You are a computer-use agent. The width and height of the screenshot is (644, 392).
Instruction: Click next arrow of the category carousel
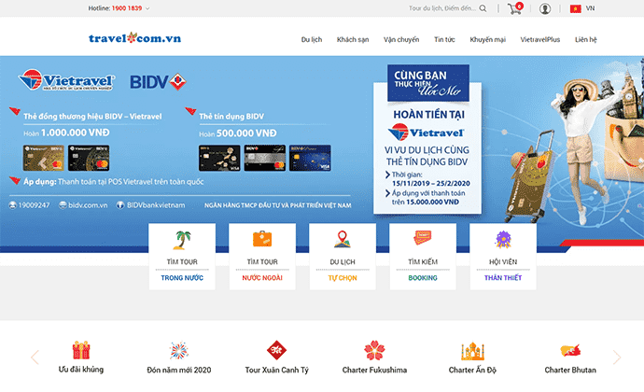(x=617, y=357)
